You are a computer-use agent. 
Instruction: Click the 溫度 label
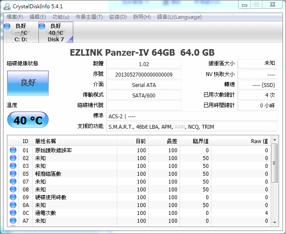(x=12, y=105)
